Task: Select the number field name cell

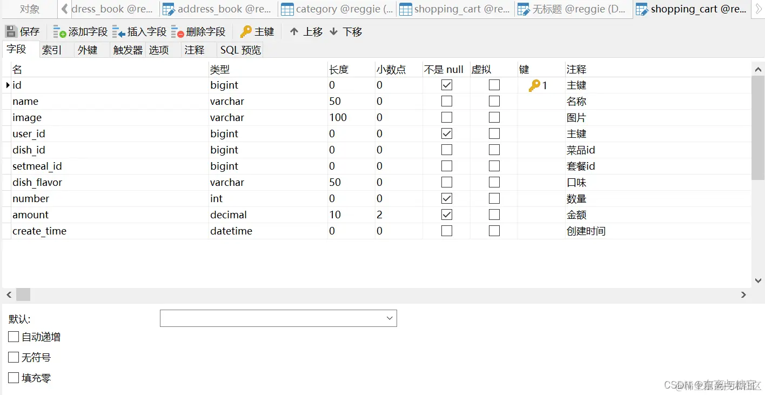Action: coord(110,198)
